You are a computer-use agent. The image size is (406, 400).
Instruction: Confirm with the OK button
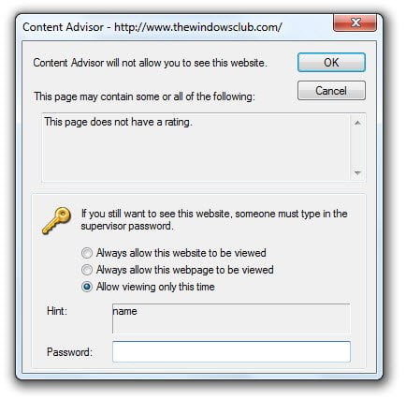pyautogui.click(x=331, y=63)
